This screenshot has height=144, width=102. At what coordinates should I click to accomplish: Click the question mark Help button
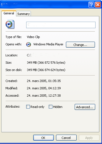tap(91, 5)
